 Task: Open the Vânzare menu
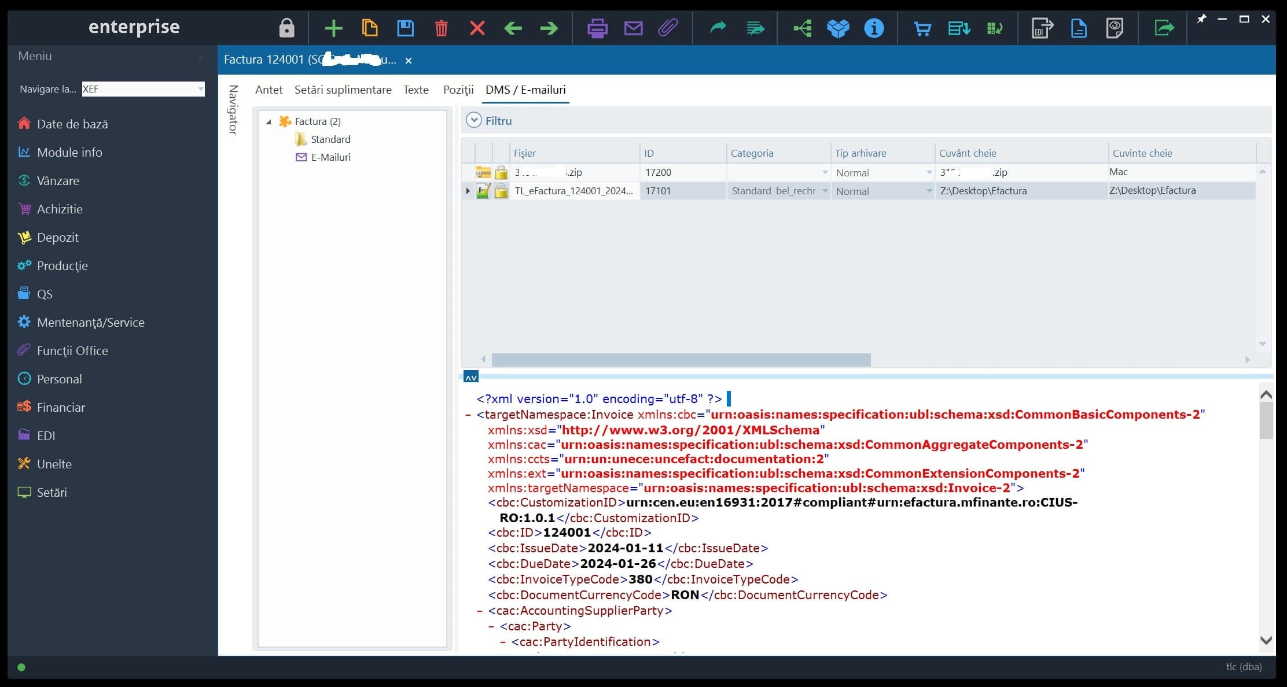pos(48,180)
